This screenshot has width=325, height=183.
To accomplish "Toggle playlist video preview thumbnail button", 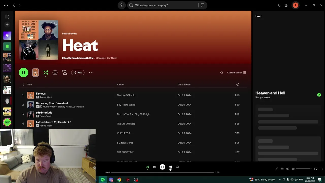I will click(36, 73).
